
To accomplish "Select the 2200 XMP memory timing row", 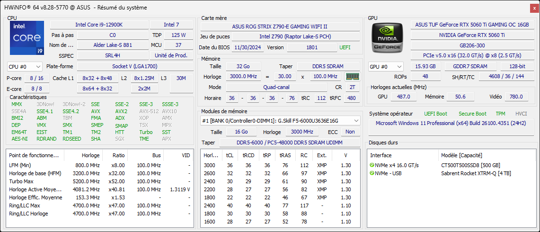I will [280, 189].
